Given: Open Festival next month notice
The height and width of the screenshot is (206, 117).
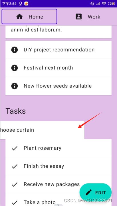Looking at the screenshot, I should [x=58, y=68].
